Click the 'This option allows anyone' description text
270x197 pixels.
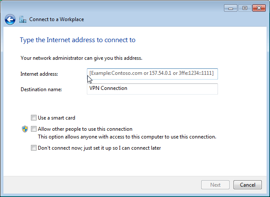click(x=127, y=137)
